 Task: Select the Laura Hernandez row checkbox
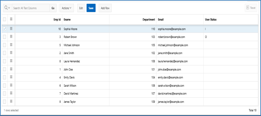point(4,61)
